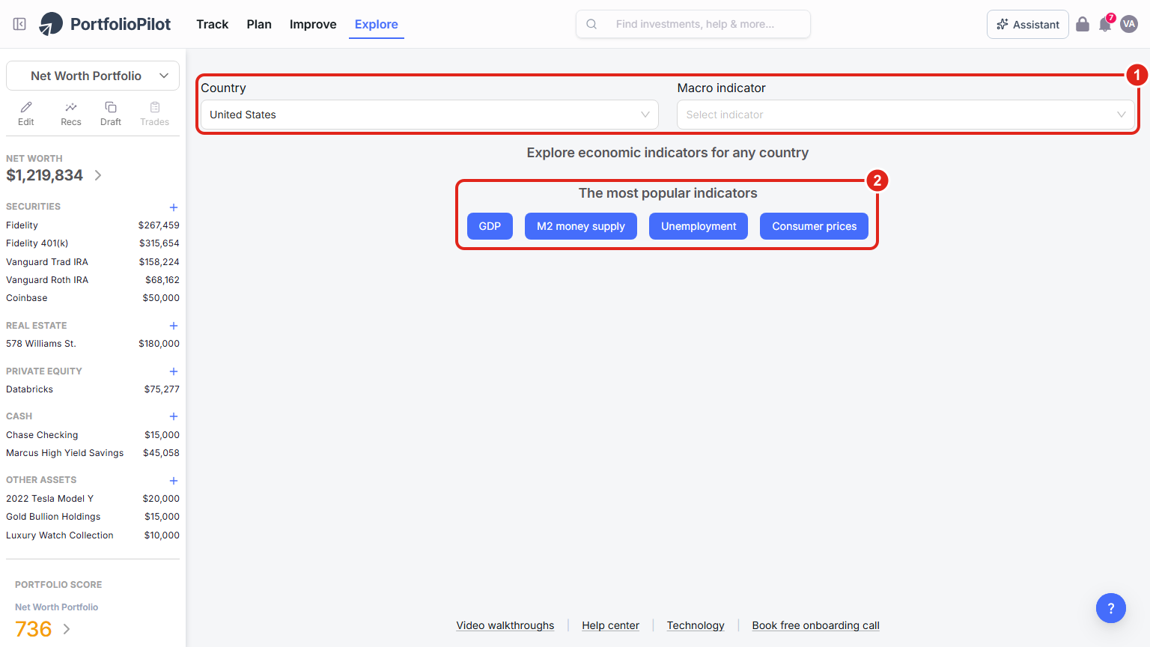Open the Draft icon
Image resolution: width=1150 pixels, height=647 pixels.
[111, 114]
